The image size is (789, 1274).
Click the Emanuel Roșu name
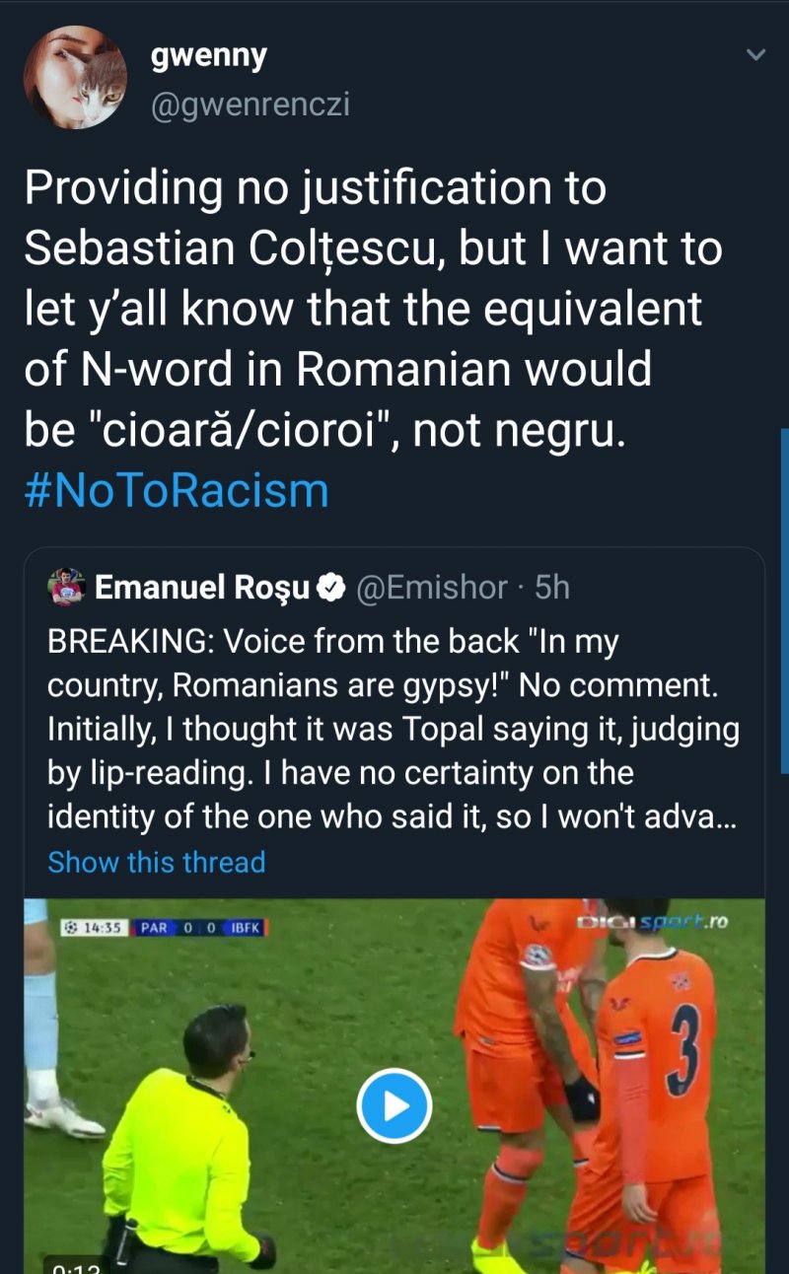[202, 588]
